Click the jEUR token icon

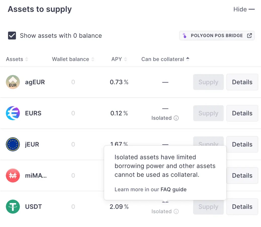[x=13, y=144]
